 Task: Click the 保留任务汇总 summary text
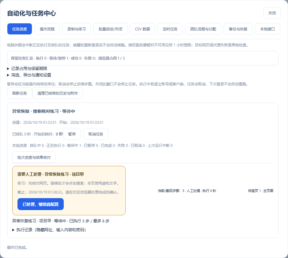pyautogui.click(x=68, y=58)
